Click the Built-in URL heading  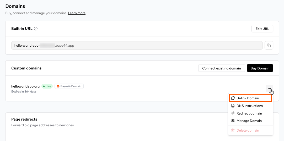coord(22,29)
